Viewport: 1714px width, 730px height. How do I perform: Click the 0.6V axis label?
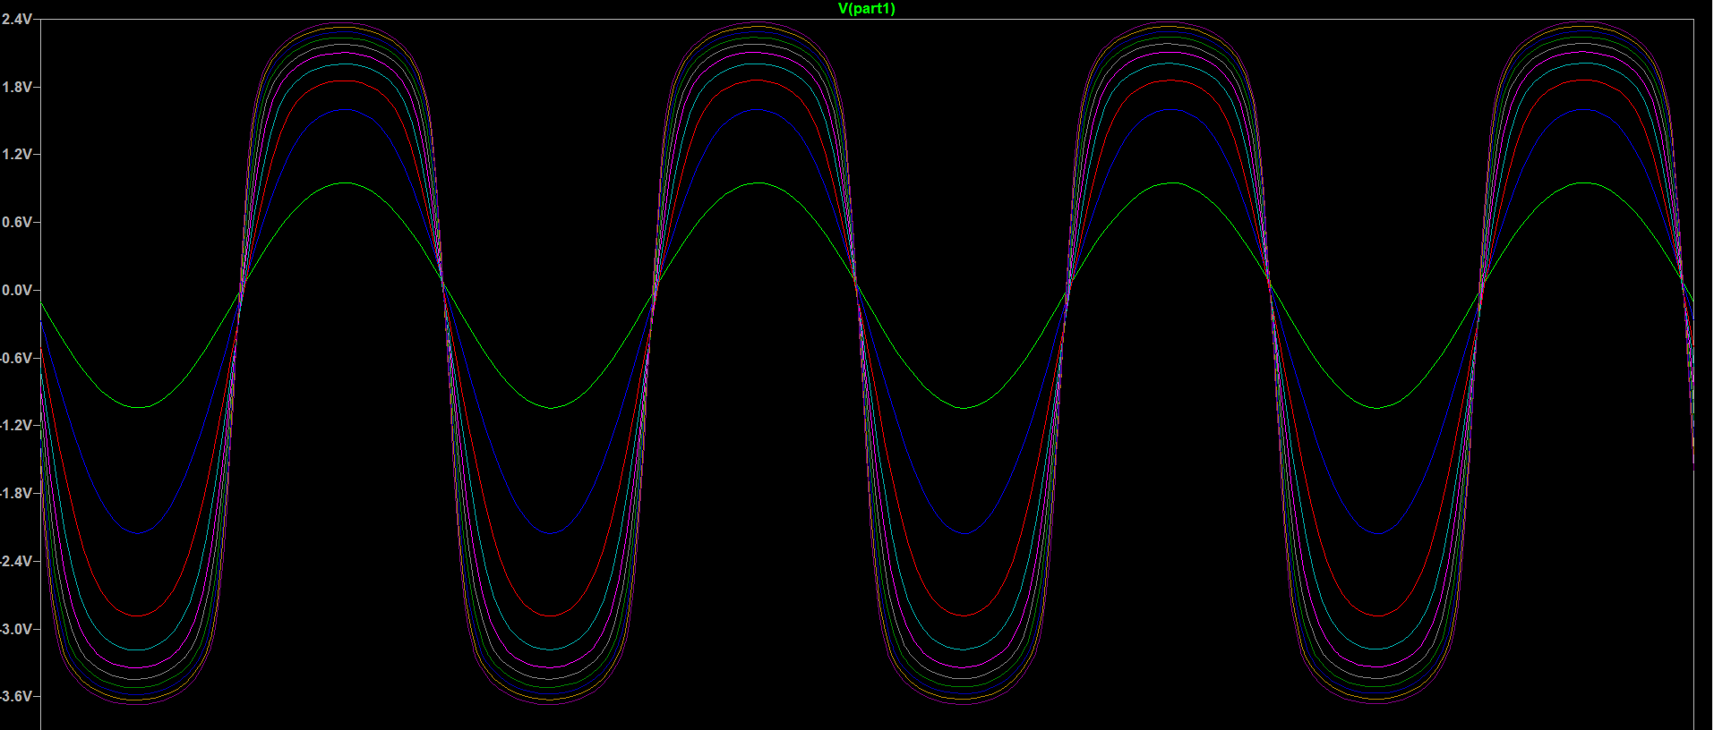pyautogui.click(x=17, y=222)
